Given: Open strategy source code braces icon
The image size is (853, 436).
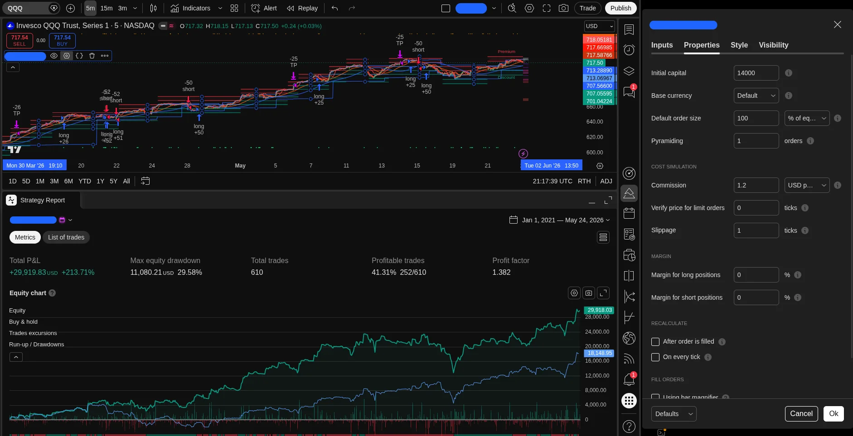Looking at the screenshot, I should point(79,56).
